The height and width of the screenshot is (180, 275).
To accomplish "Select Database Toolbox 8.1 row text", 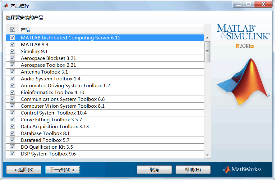I will coord(45,133).
